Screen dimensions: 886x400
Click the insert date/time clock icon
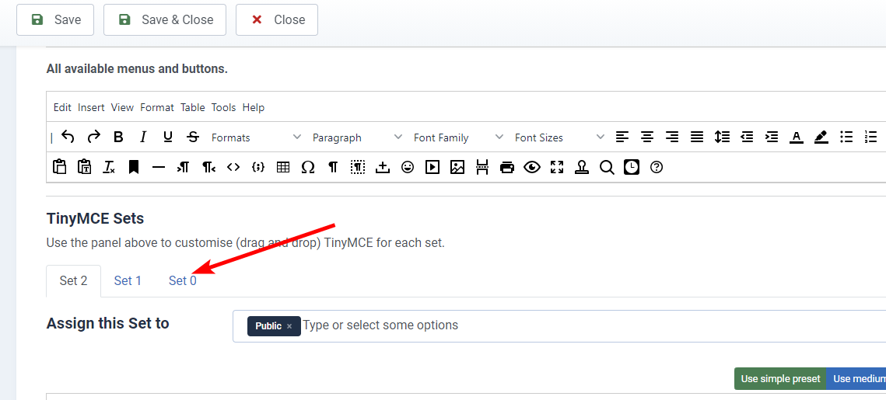632,167
